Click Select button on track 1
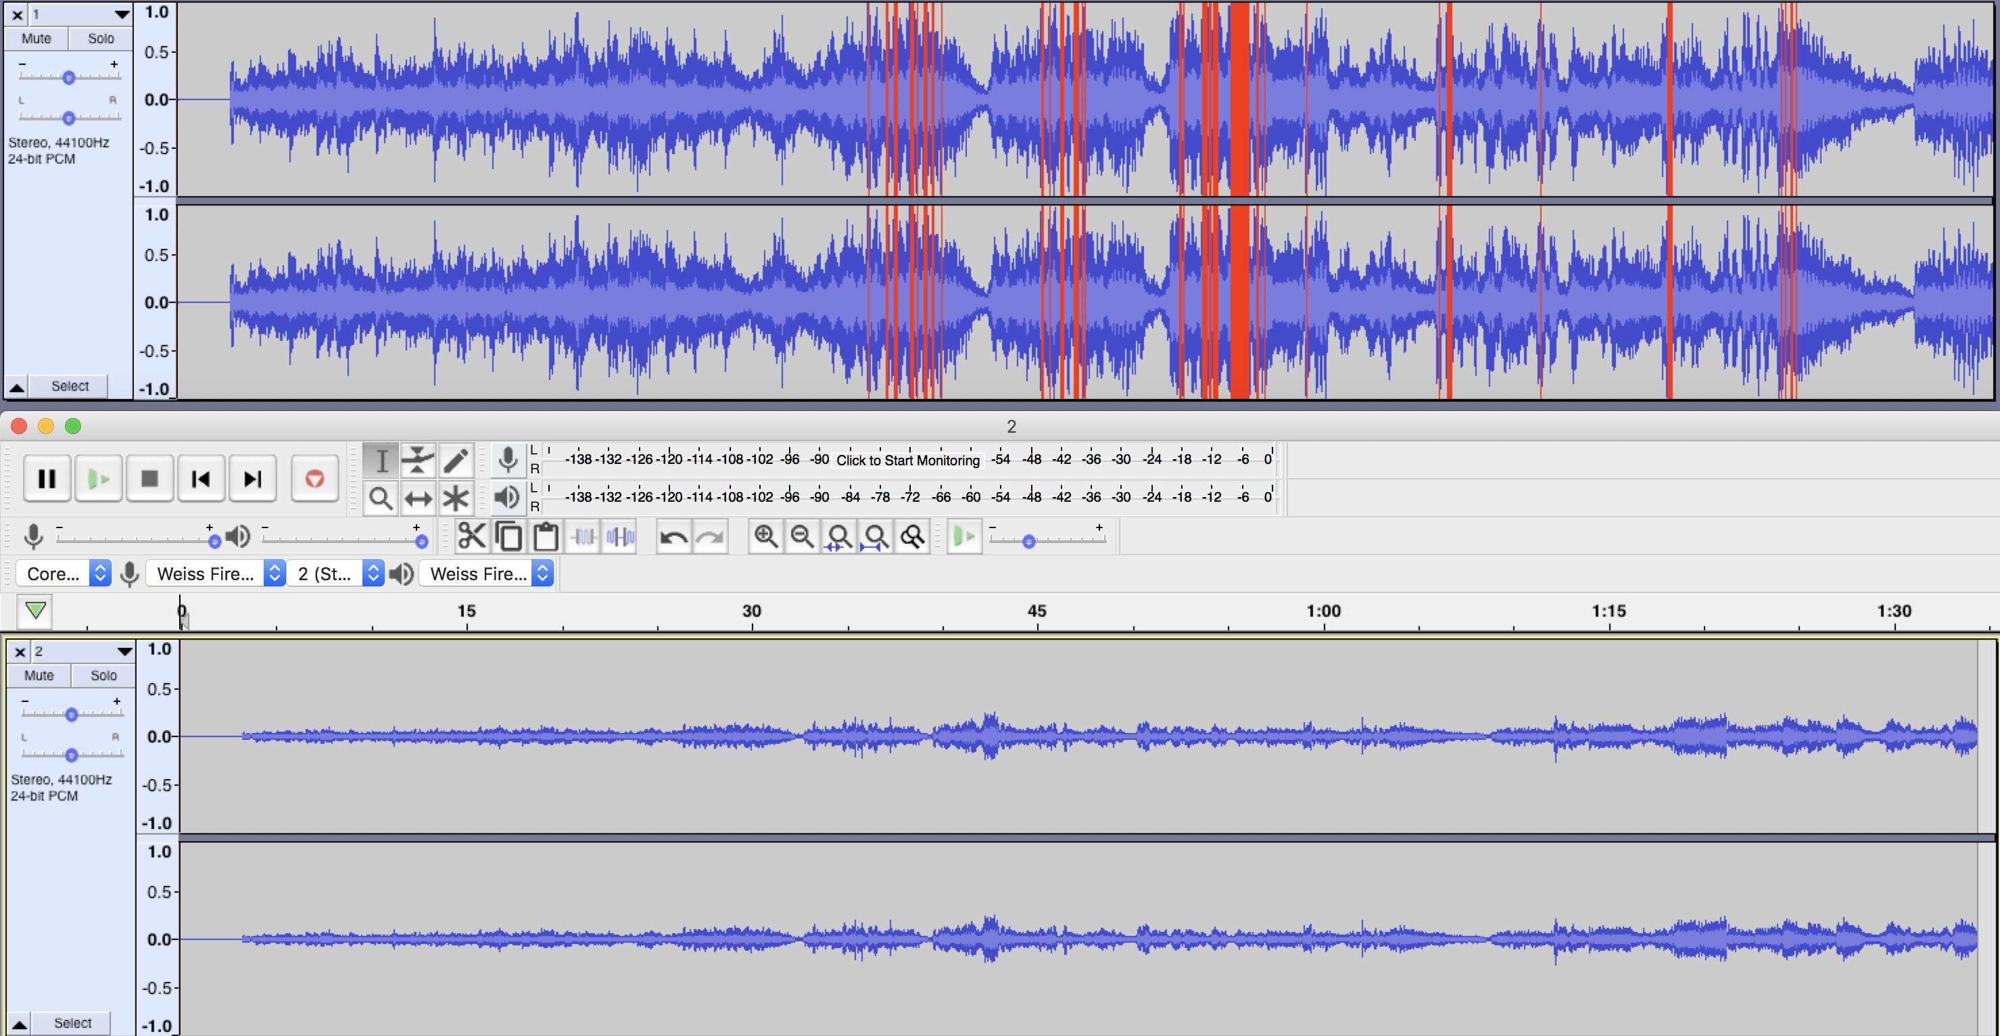Image resolution: width=2000 pixels, height=1036 pixels. tap(70, 386)
